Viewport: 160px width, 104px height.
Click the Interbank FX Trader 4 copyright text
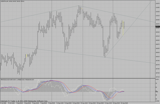click(24, 101)
